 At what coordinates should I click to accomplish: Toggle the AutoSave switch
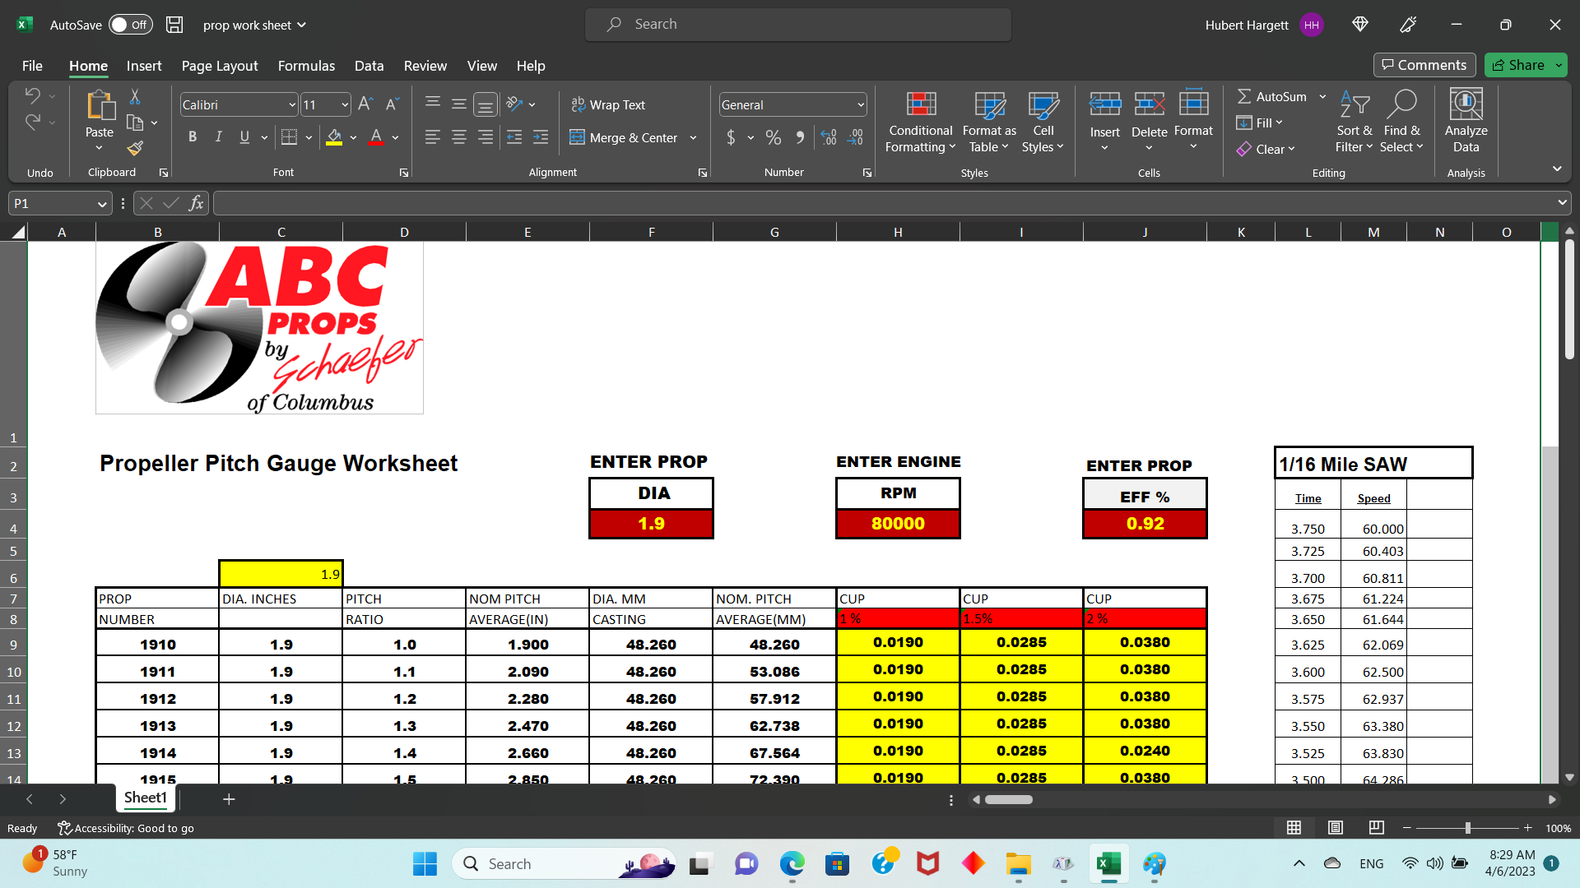click(130, 25)
